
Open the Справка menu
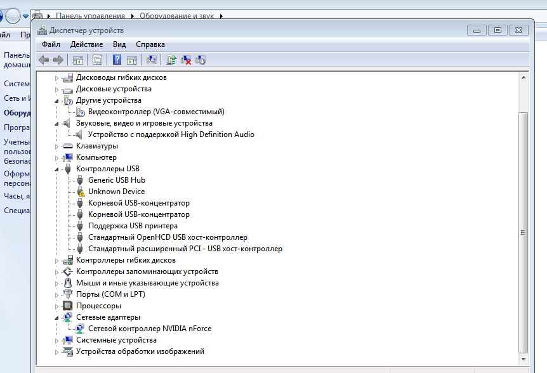pyautogui.click(x=150, y=44)
